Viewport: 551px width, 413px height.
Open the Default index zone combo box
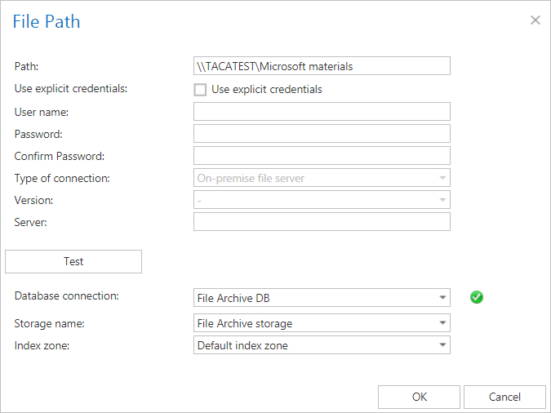click(322, 345)
